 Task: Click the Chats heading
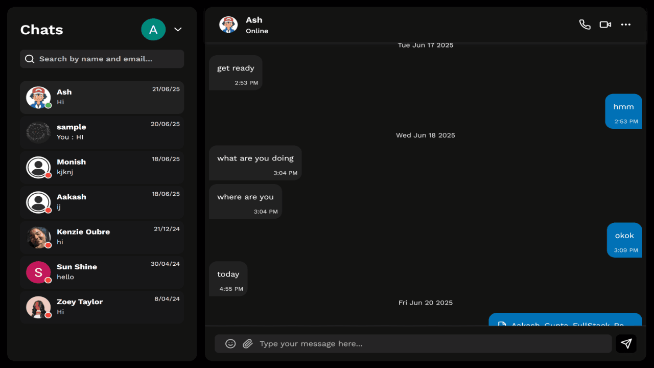(41, 30)
